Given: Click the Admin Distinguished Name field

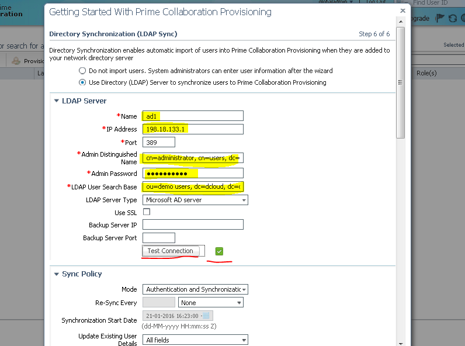Looking at the screenshot, I should 193,158.
